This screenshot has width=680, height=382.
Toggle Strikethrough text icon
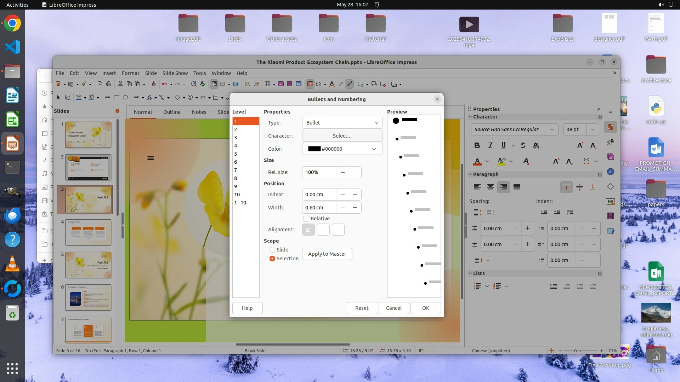pos(523,145)
